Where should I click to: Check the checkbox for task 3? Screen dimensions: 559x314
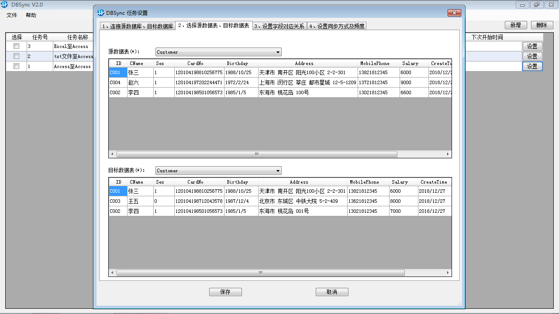pos(16,46)
